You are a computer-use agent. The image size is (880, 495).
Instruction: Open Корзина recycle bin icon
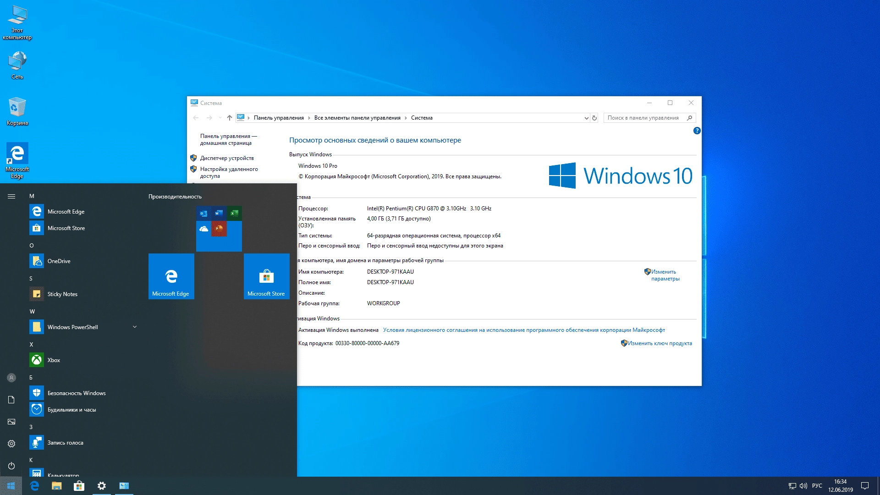[17, 111]
